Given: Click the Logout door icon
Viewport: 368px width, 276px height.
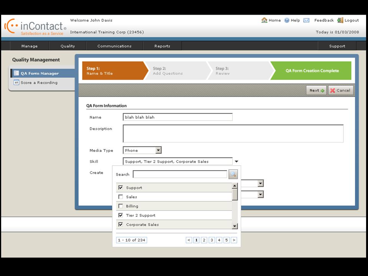Looking at the screenshot, I should pyautogui.click(x=340, y=20).
